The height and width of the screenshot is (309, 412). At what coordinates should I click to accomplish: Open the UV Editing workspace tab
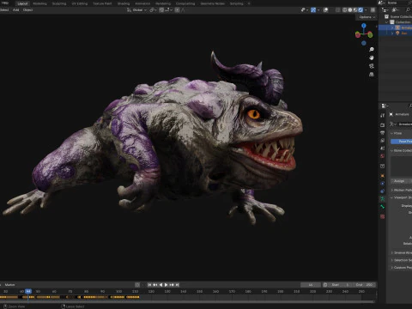coord(80,3)
